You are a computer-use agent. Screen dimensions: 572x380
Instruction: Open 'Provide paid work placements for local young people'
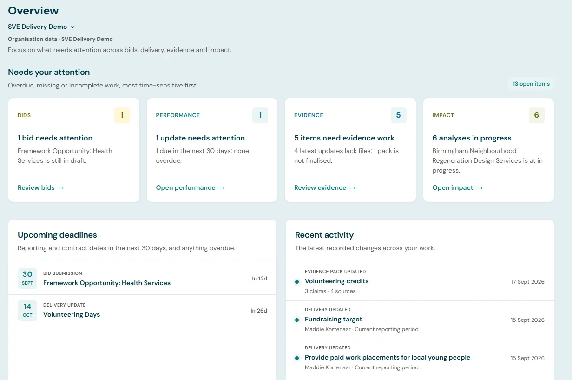(388, 357)
